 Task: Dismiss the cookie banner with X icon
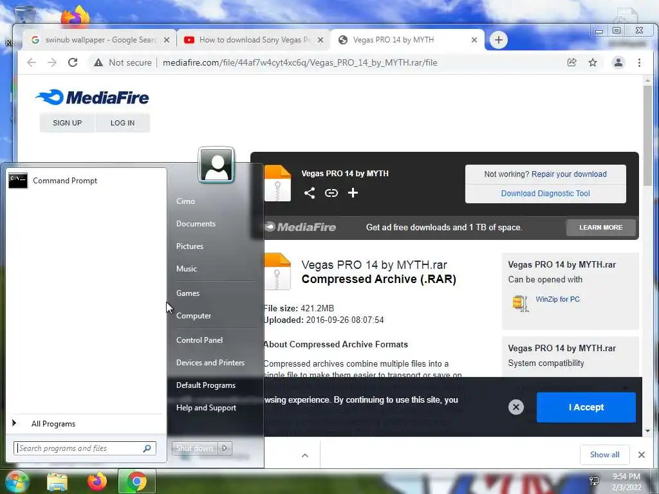[x=516, y=407]
